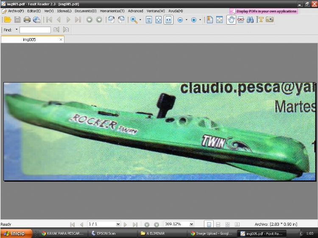Click the red glasses reader icon

point(241,19)
